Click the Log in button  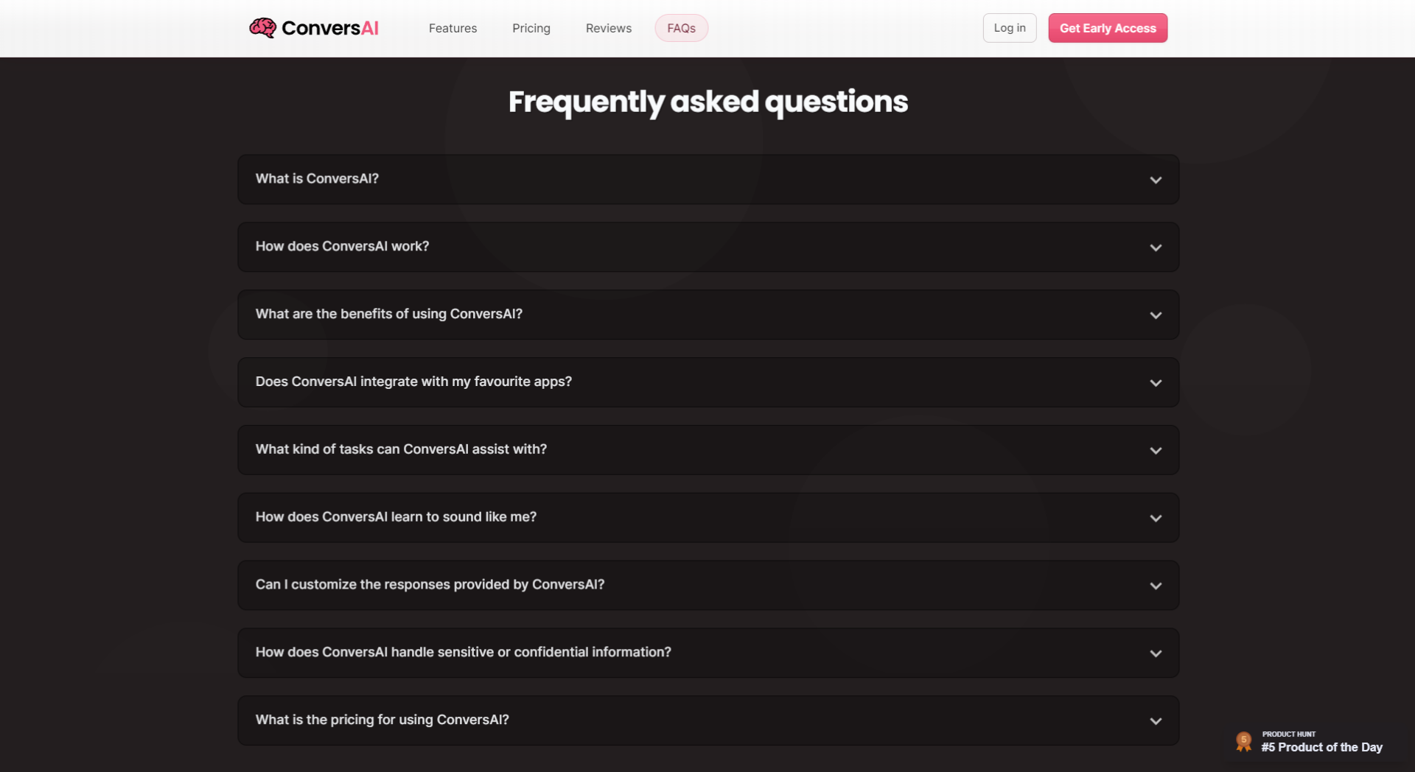[x=1009, y=28]
